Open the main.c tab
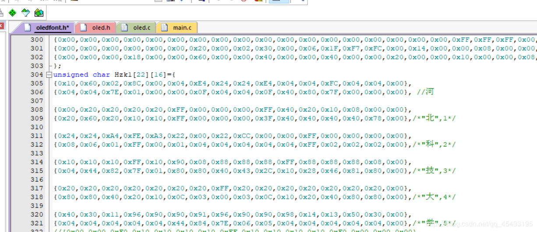This screenshot has width=537, height=232. click(x=182, y=28)
